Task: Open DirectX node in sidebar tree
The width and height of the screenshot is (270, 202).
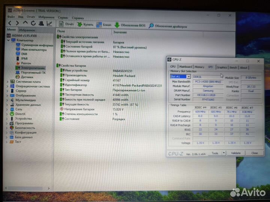Action: tap(20, 114)
